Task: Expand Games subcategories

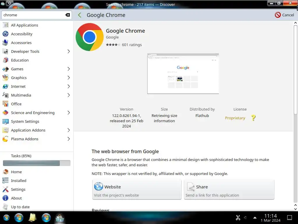Action: (69, 69)
